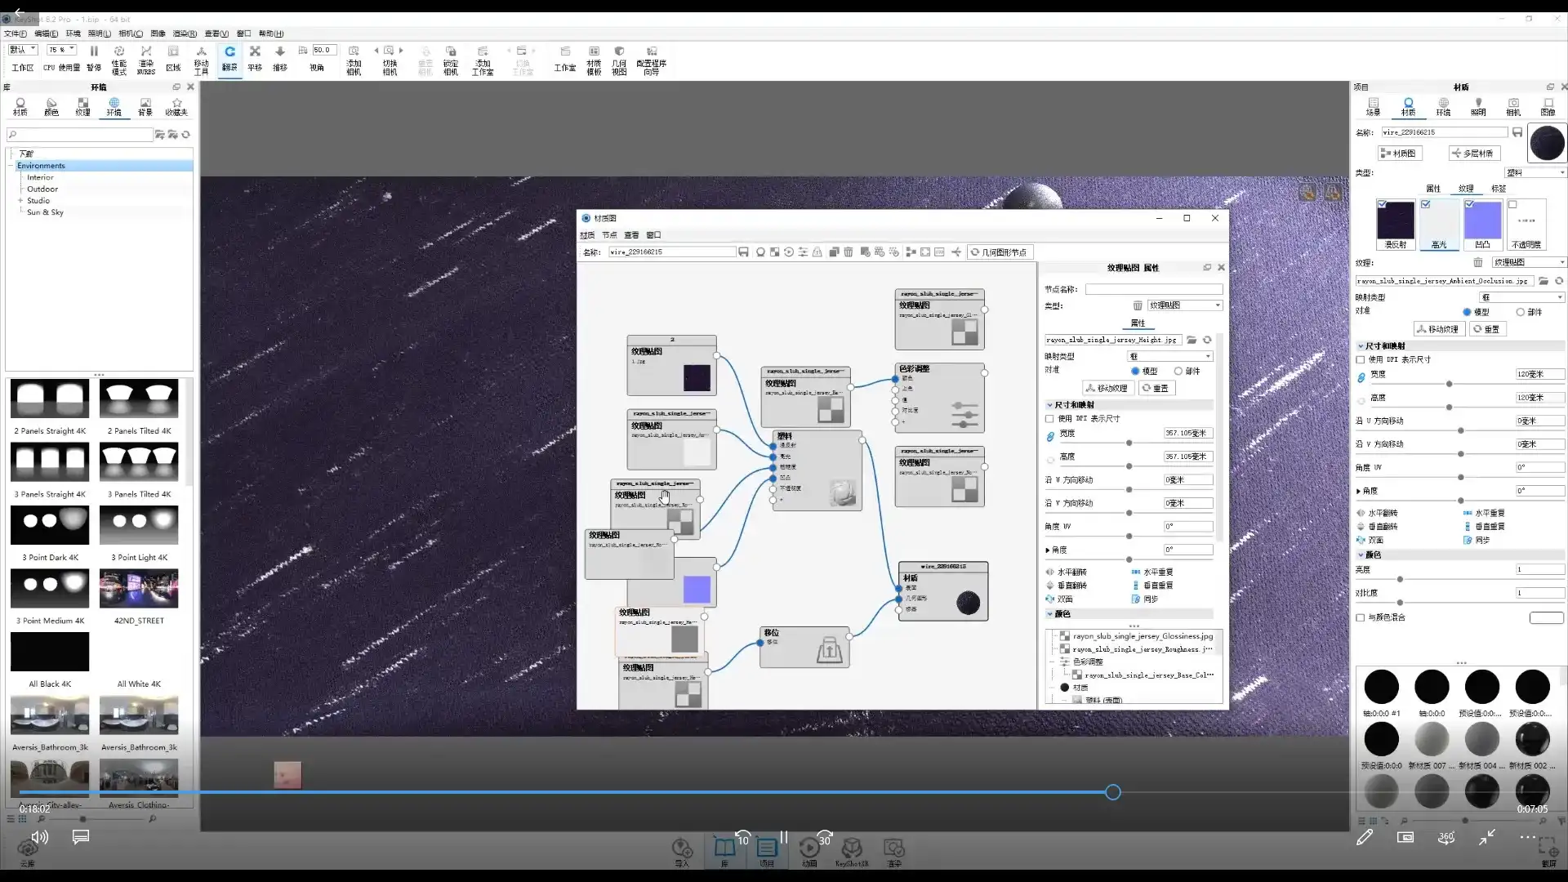
Task: Open the 材质模板 material template icon
Action: coord(594,57)
